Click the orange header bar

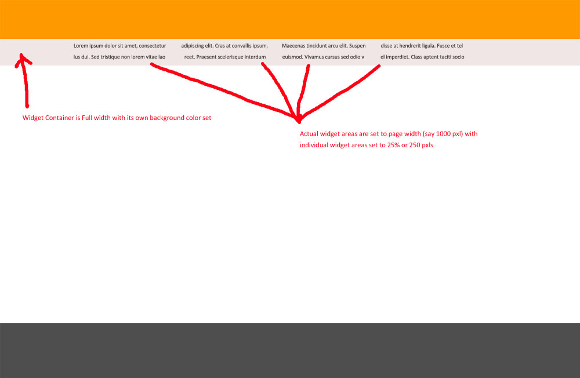(x=290, y=19)
